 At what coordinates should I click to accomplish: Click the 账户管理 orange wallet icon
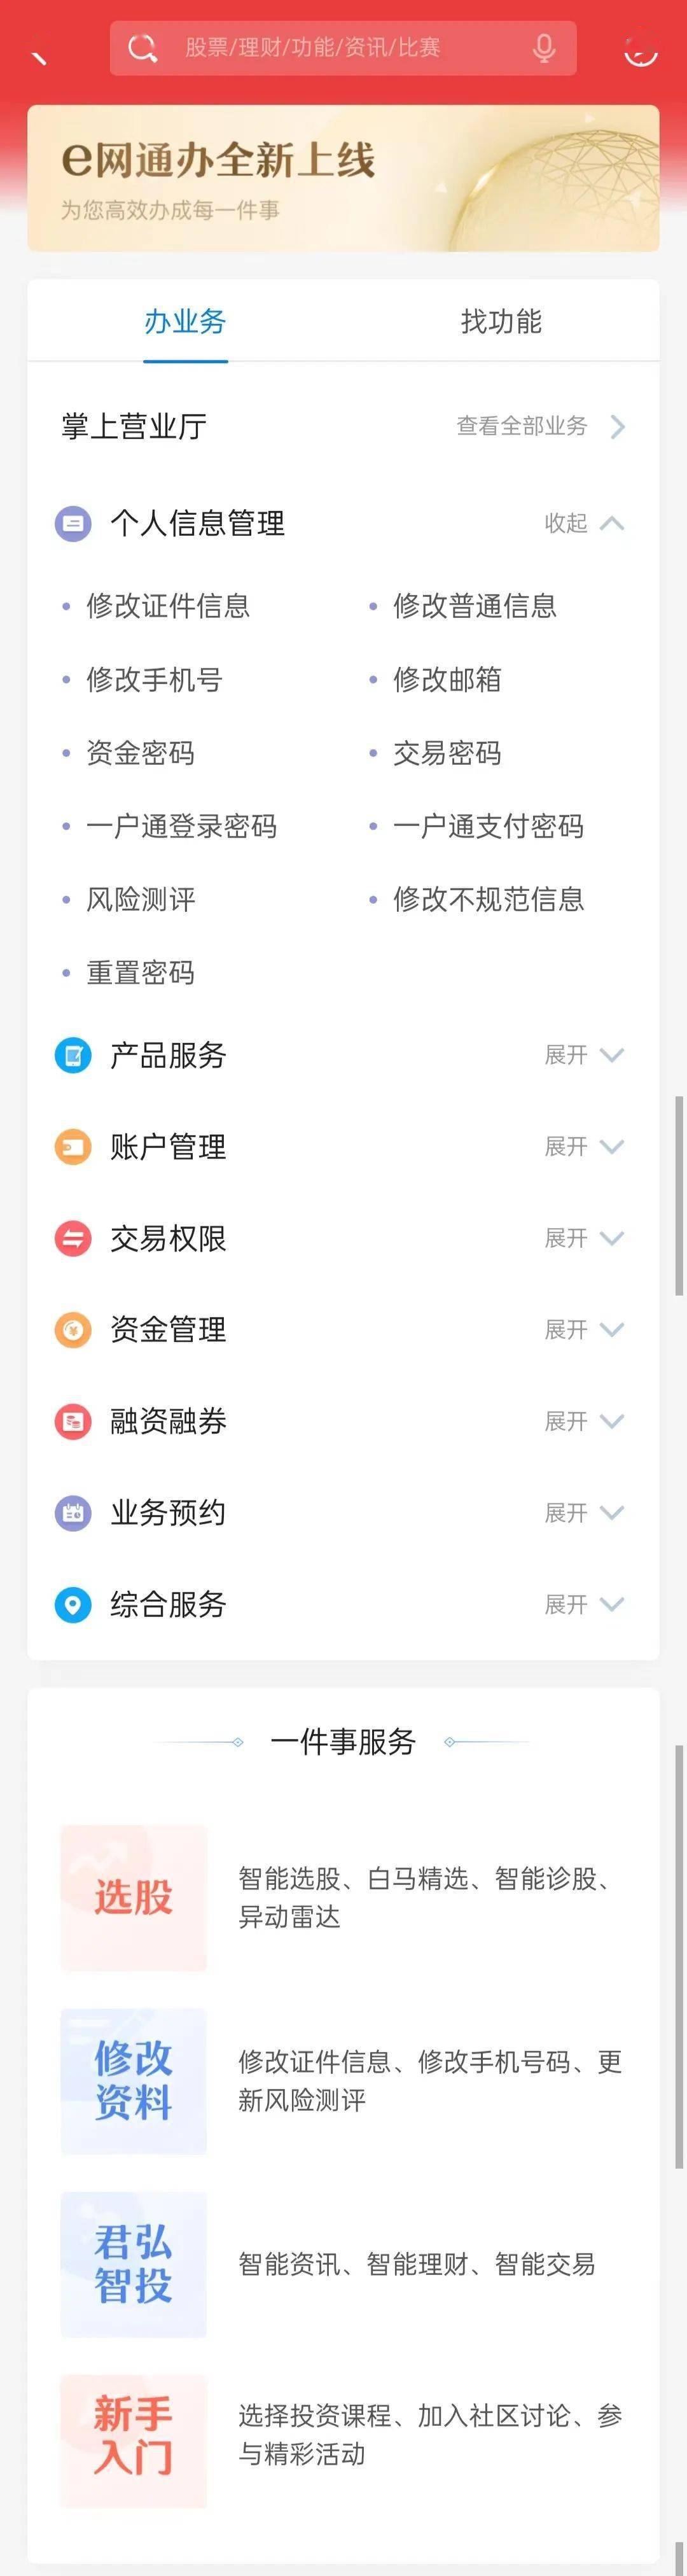(72, 1146)
